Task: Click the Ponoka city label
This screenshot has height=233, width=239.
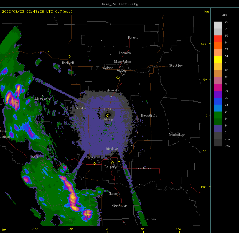Action: (133, 38)
